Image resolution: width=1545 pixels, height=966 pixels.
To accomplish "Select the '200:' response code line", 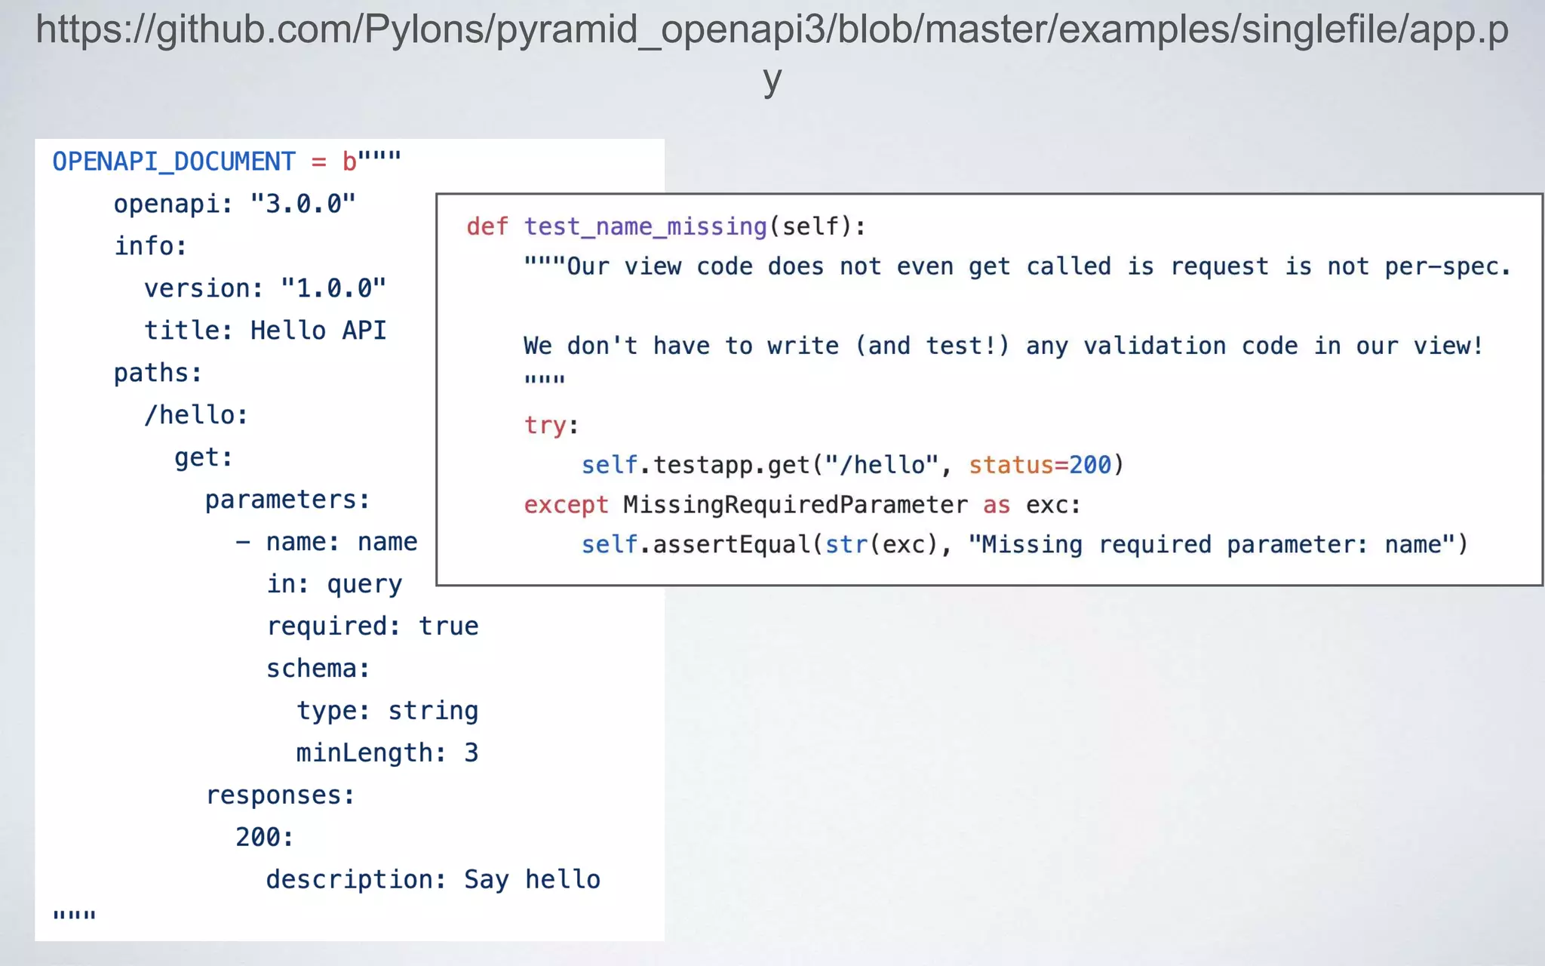I will coord(264,838).
